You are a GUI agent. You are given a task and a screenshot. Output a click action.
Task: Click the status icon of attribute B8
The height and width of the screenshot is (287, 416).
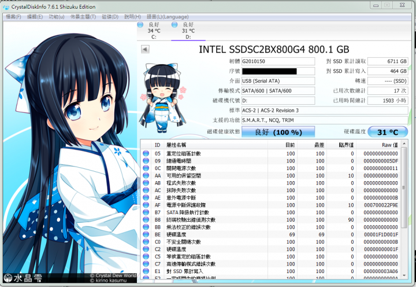coord(146,219)
